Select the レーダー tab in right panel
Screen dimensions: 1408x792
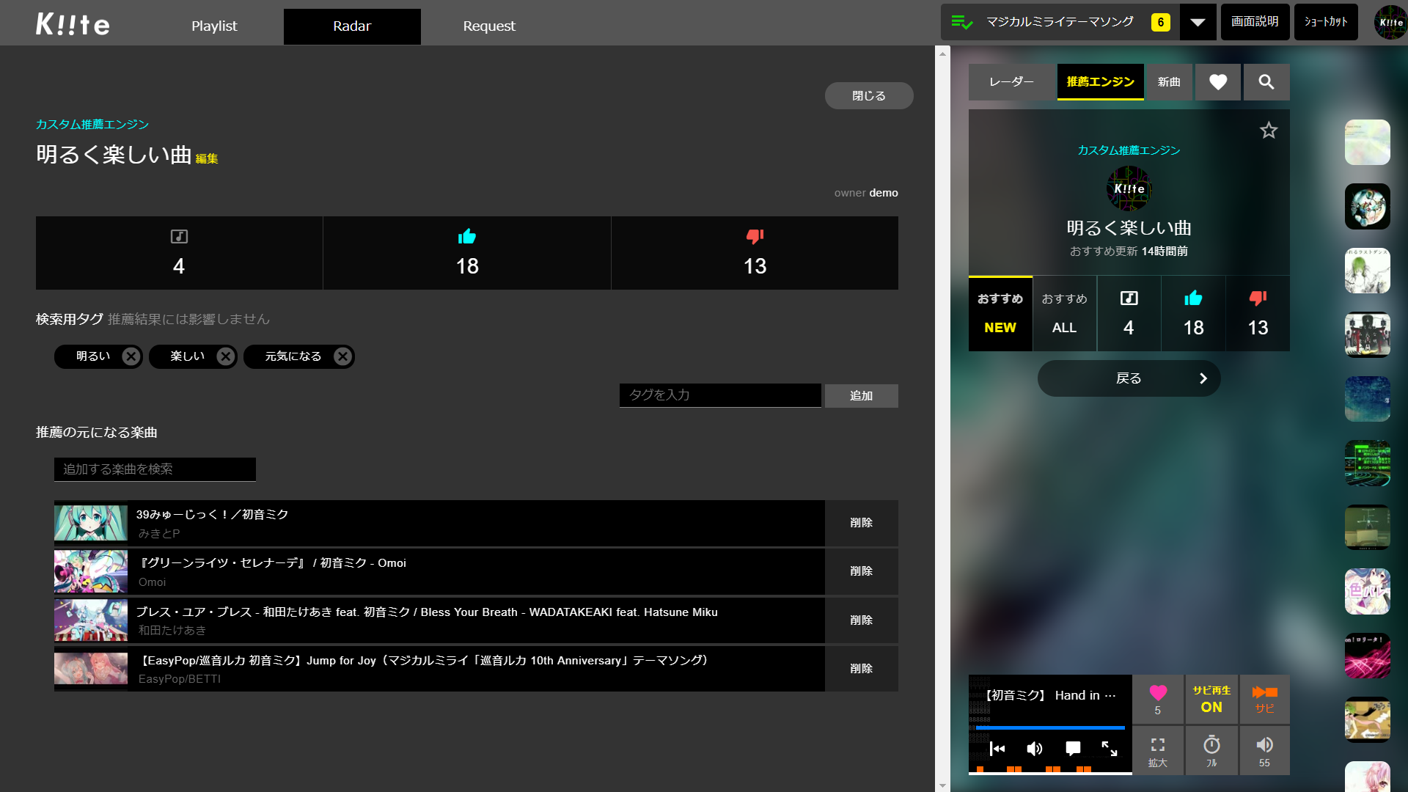[1012, 82]
